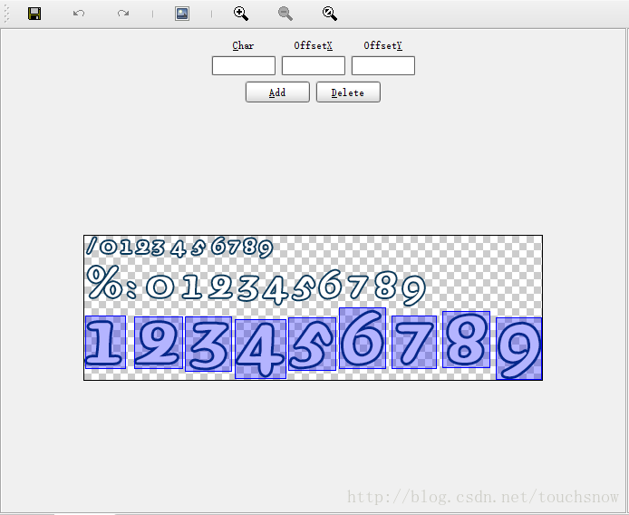Click the Add button
The height and width of the screenshot is (515, 629).
click(x=277, y=92)
